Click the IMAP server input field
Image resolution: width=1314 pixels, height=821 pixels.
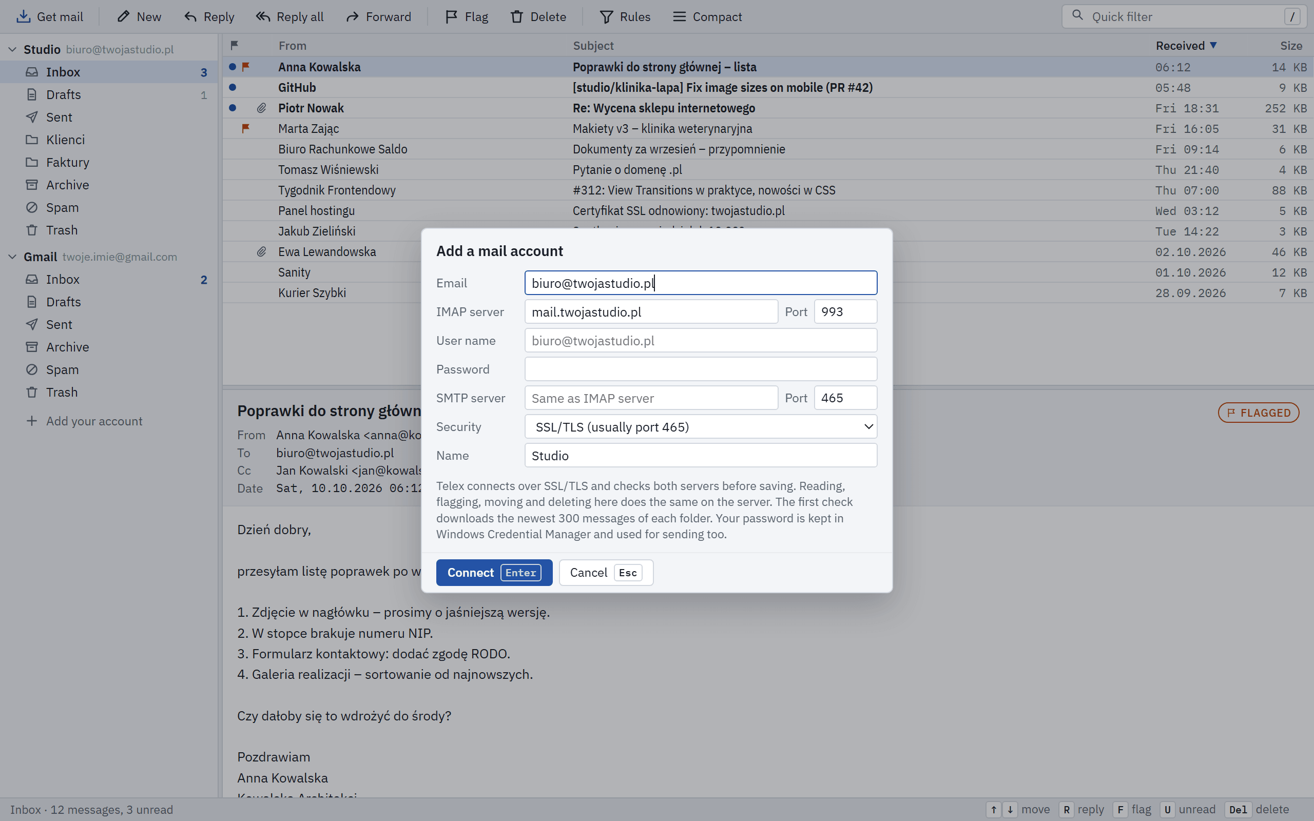pyautogui.click(x=651, y=311)
